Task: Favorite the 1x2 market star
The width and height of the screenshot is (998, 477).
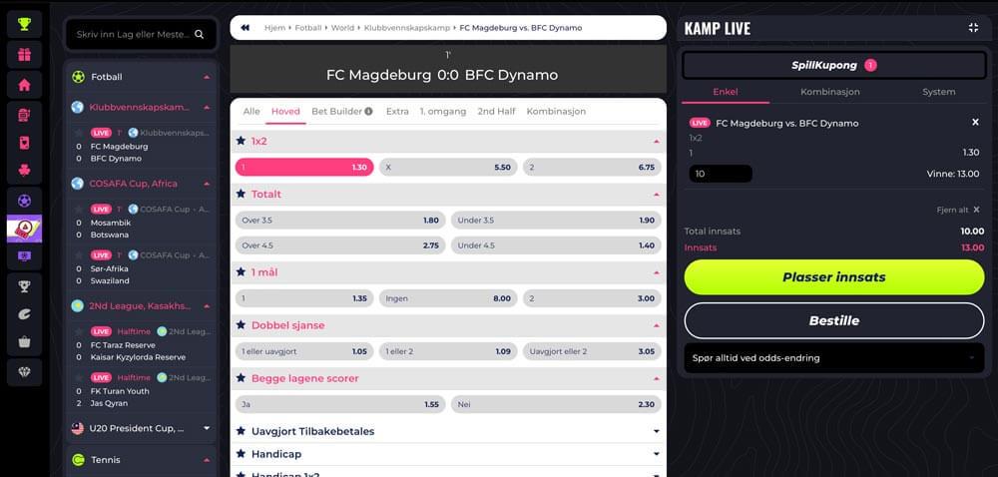Action: (241, 141)
